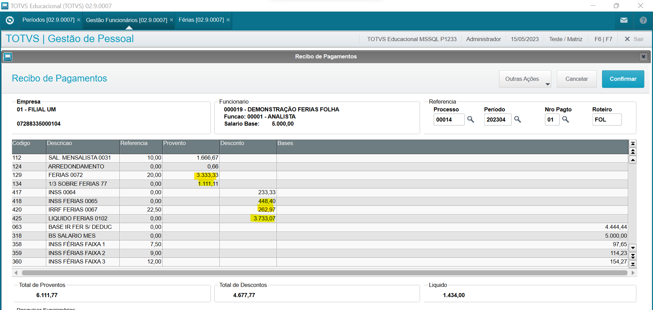Move one row down in grid

(x=633, y=248)
